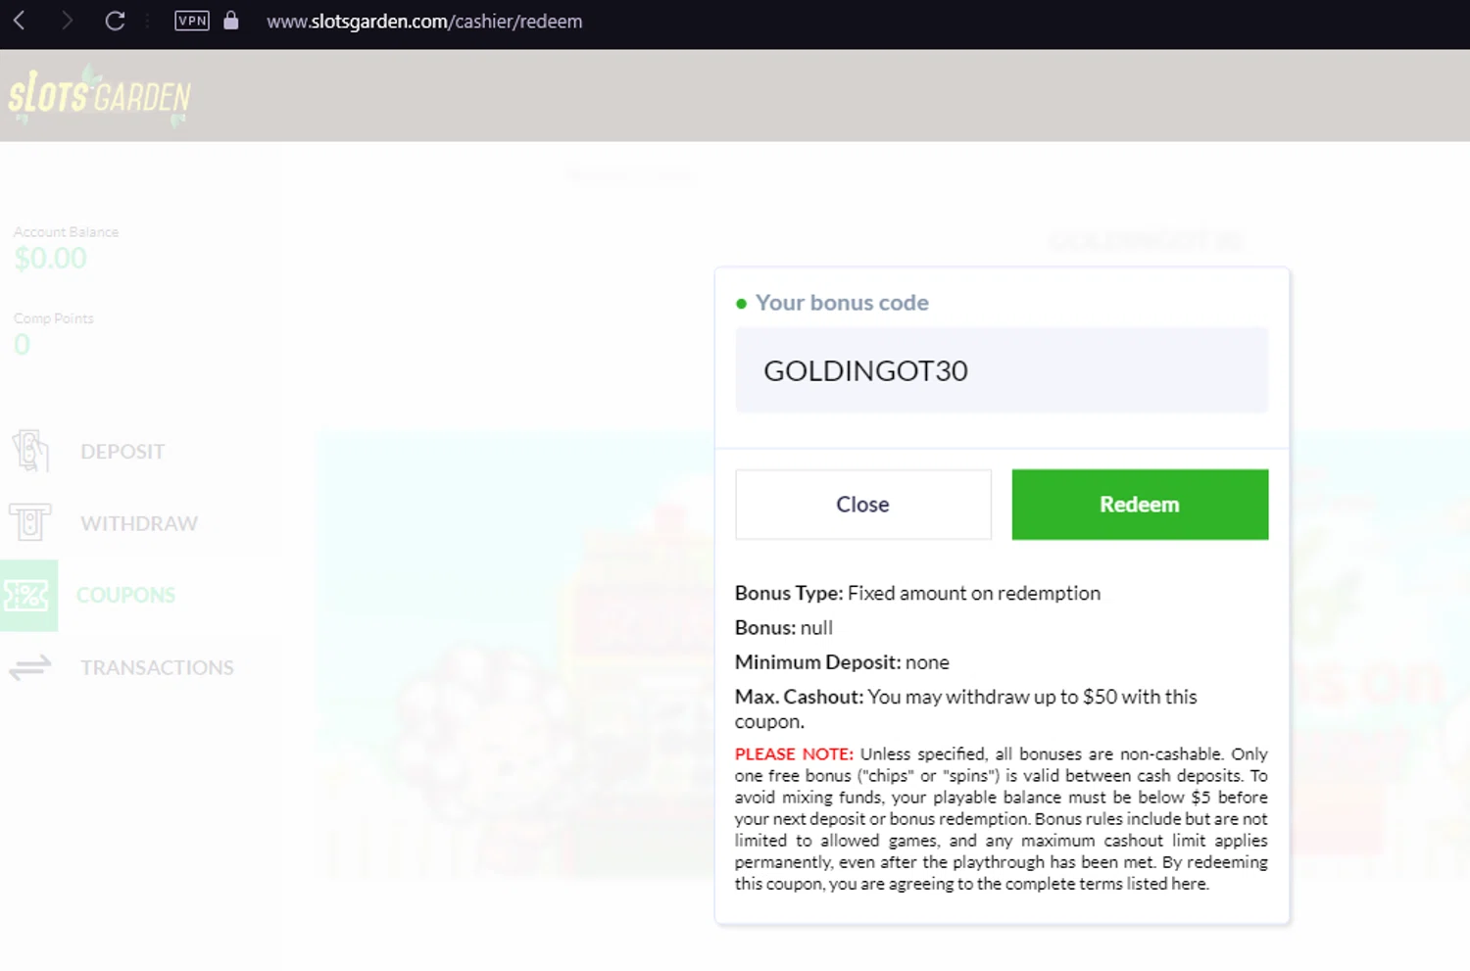Open the TRANSACTIONS menu item

pyautogui.click(x=157, y=667)
